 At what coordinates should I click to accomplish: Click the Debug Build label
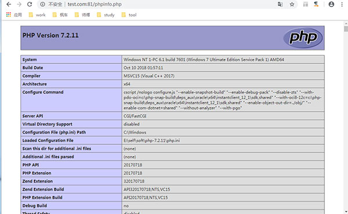pos(34,206)
